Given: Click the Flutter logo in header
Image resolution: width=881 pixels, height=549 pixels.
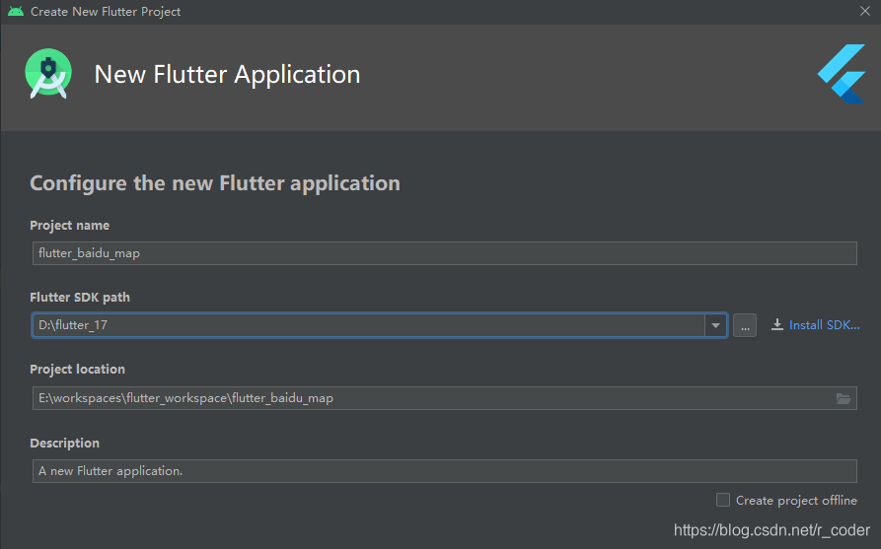Looking at the screenshot, I should click(842, 74).
